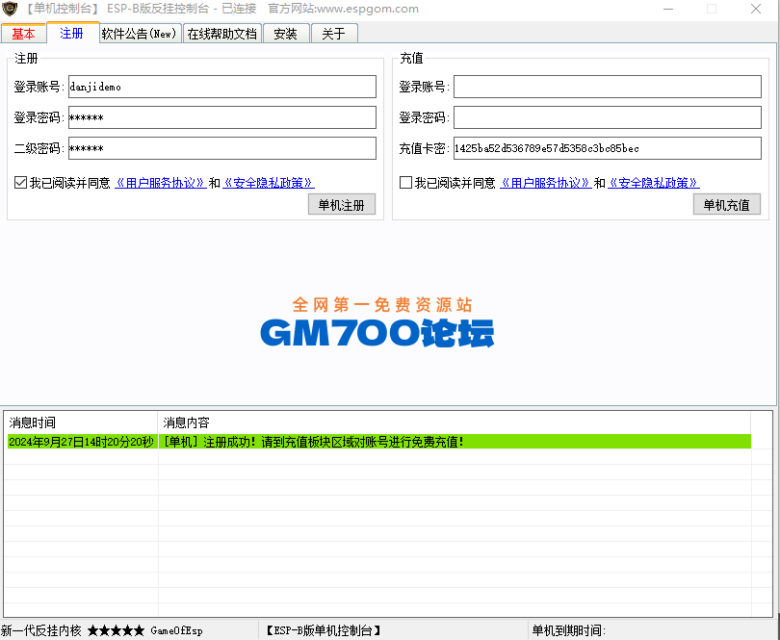This screenshot has height=640, width=780.
Task: Select the 关于 tab
Action: (x=333, y=34)
